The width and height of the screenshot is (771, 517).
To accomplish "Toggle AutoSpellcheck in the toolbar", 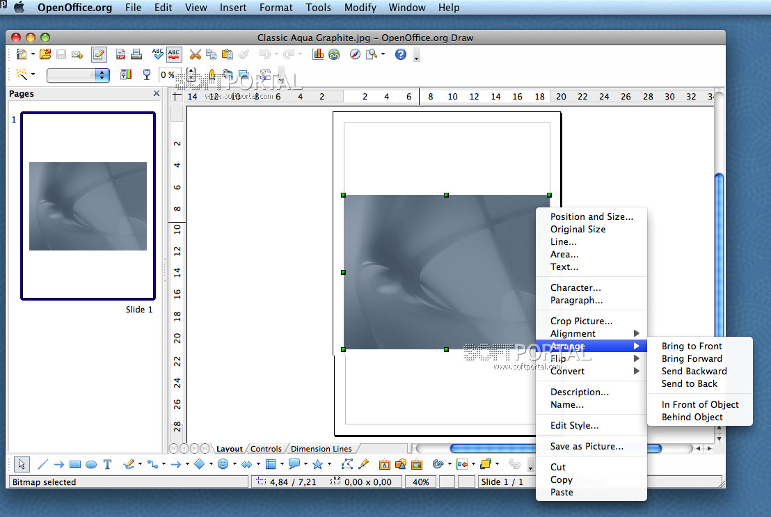I will [174, 55].
